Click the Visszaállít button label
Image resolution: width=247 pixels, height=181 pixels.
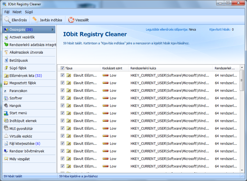pos(82,20)
